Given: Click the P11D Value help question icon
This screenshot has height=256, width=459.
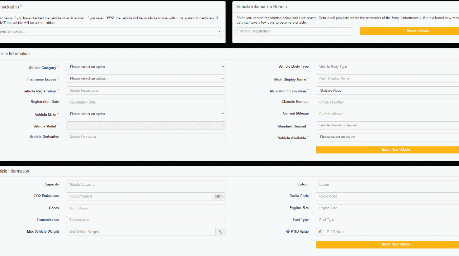Looking at the screenshot, I should pyautogui.click(x=288, y=231).
